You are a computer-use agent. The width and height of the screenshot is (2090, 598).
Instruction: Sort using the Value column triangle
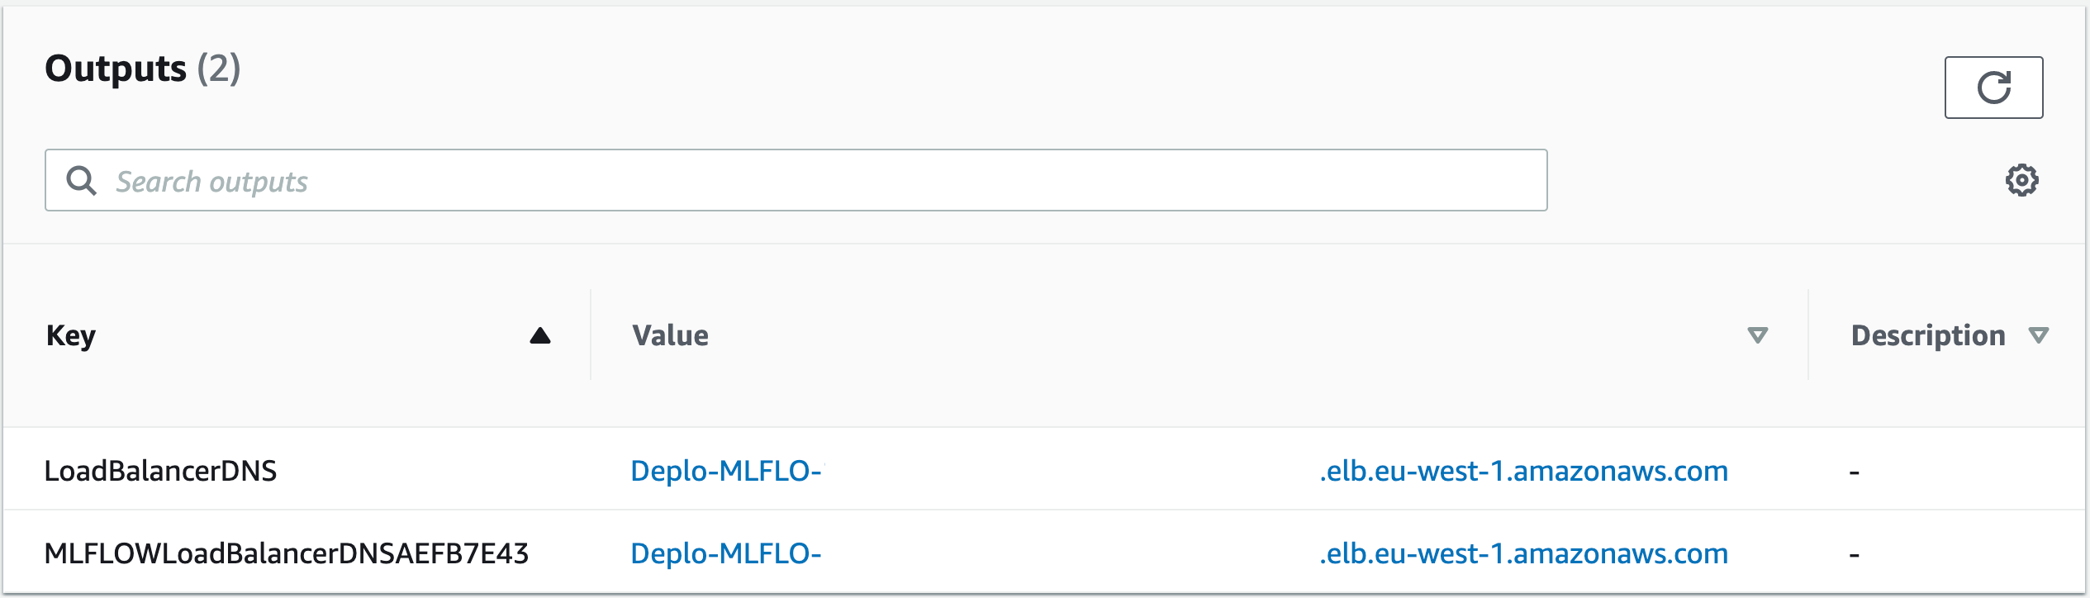tap(1758, 335)
